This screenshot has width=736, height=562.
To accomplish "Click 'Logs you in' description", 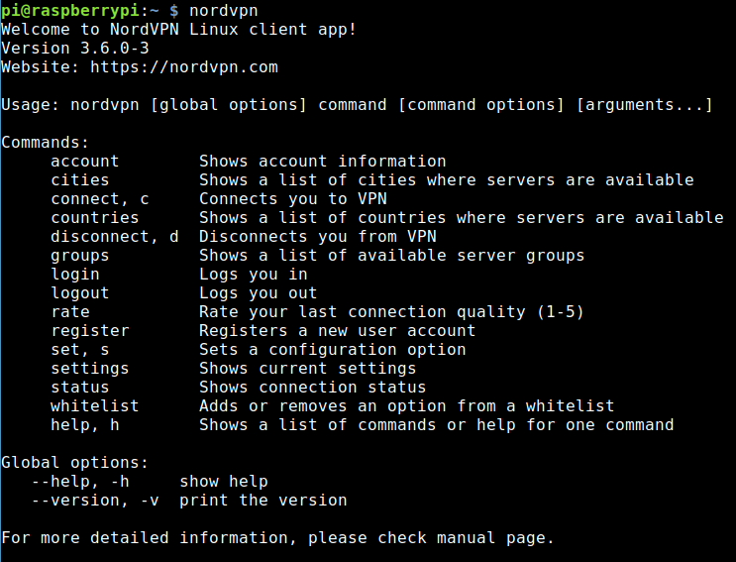I will pos(254,275).
